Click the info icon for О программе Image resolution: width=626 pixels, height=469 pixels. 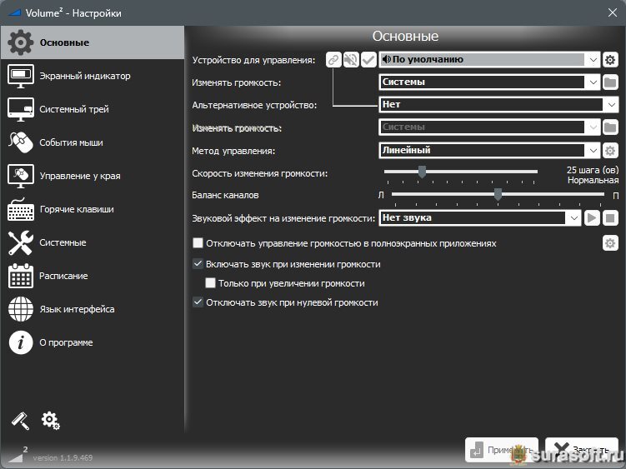[x=20, y=342]
